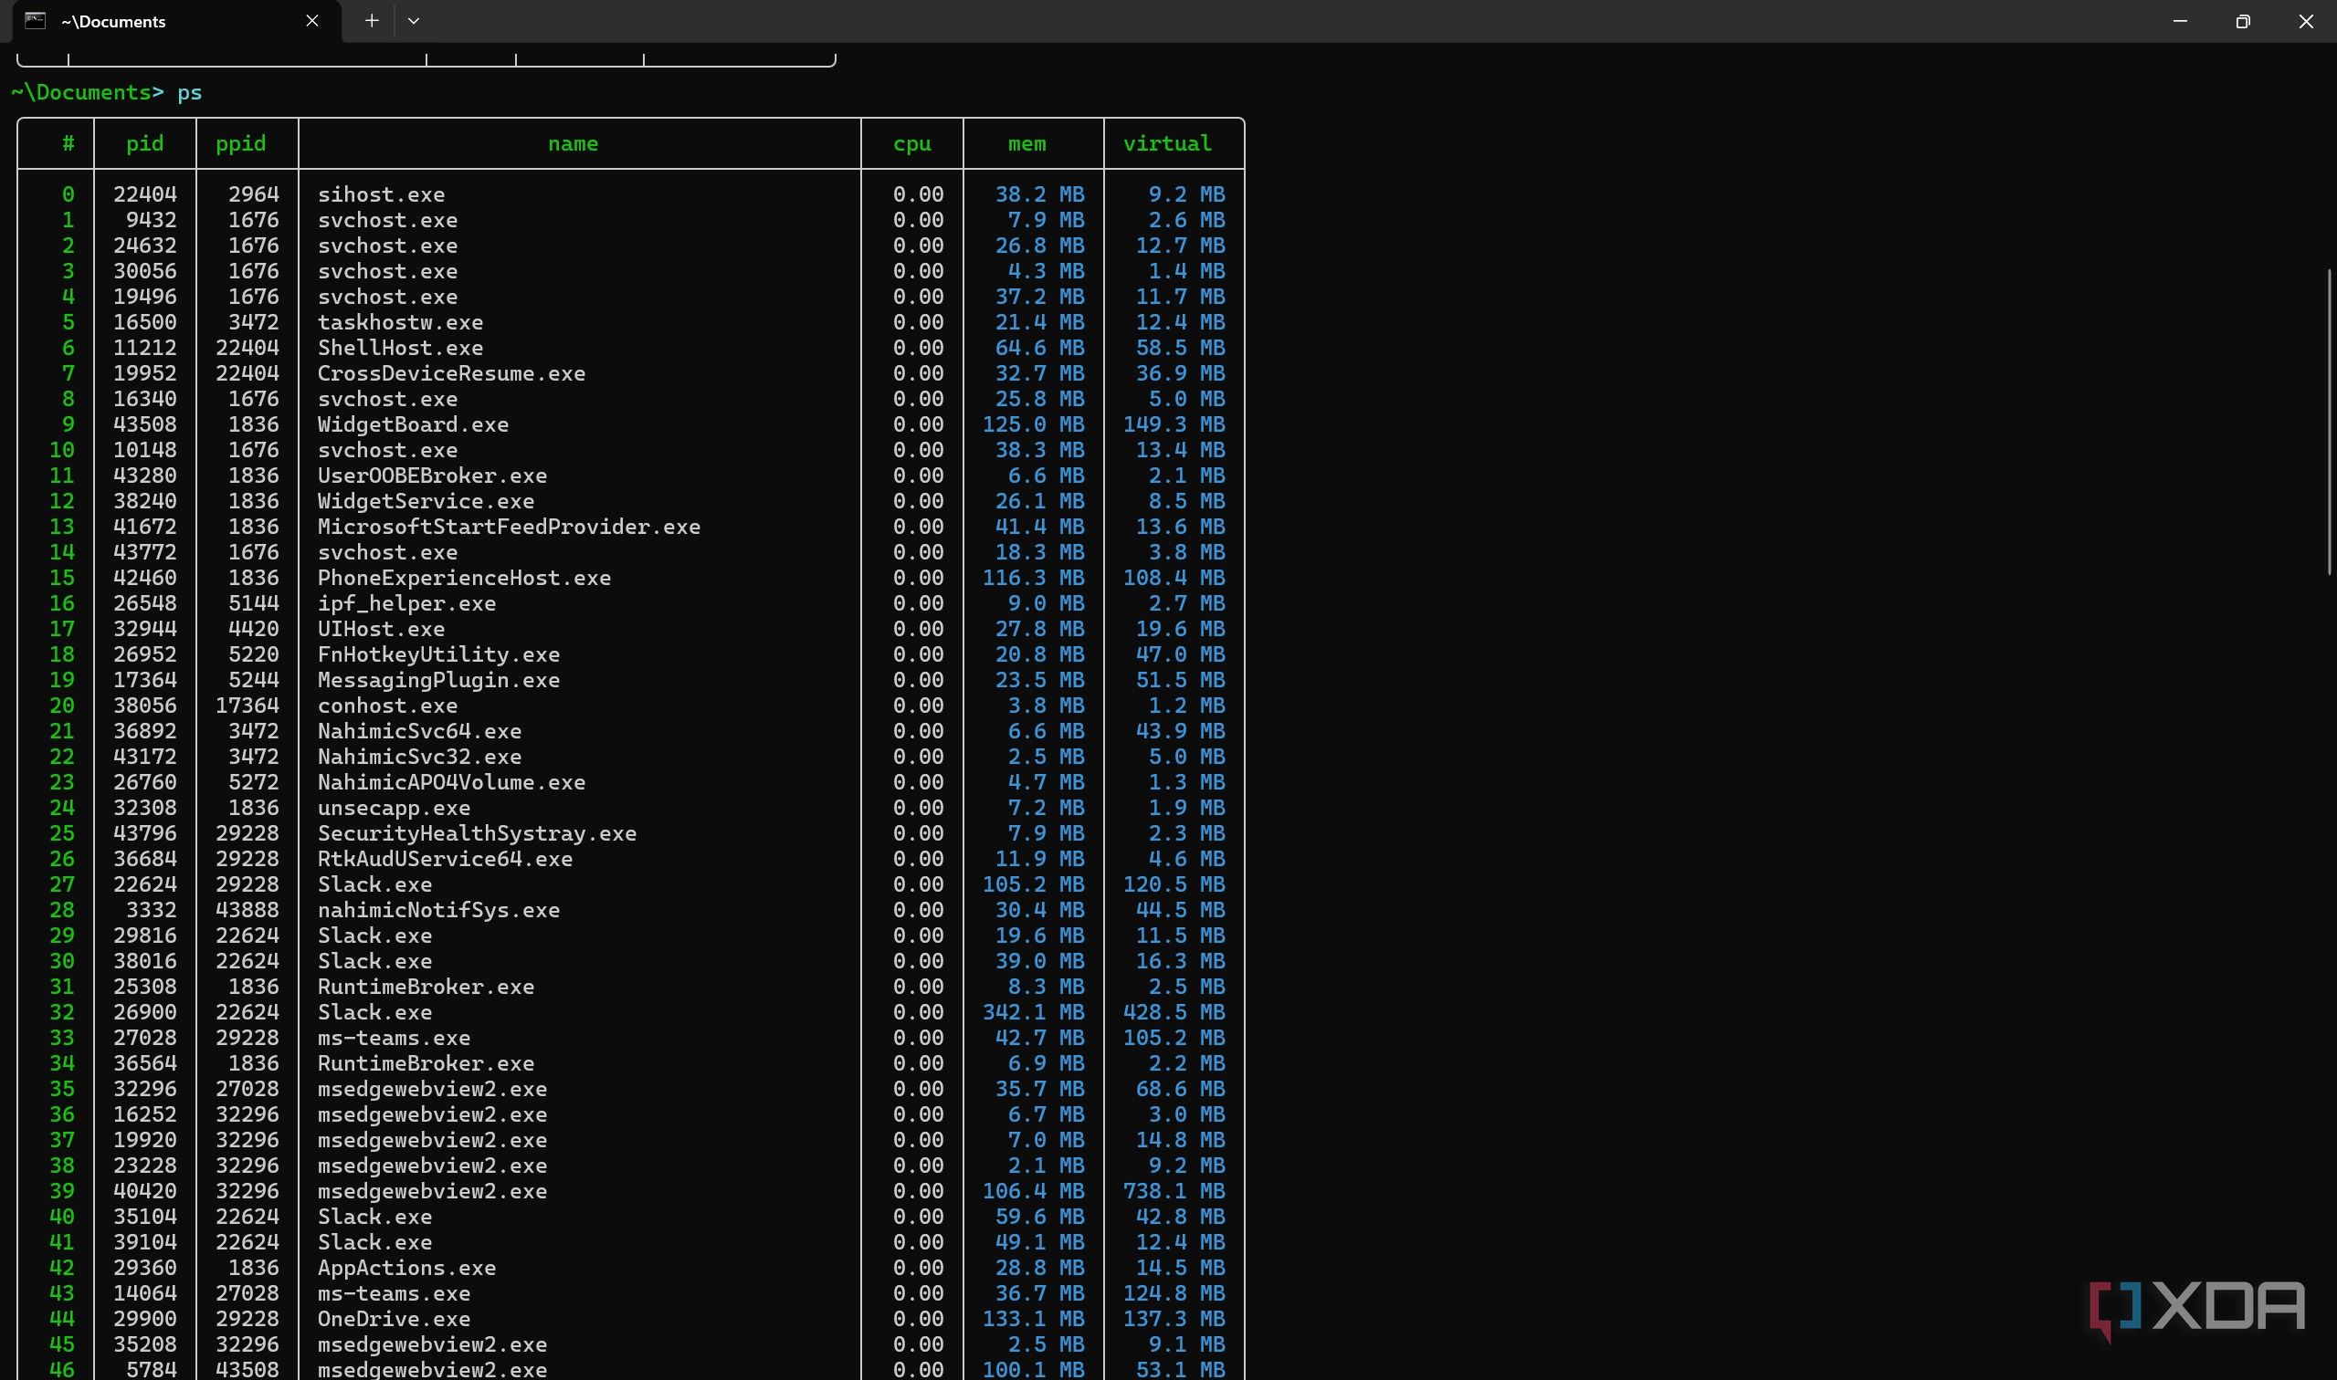
Task: Click ipf_helper.exe process name
Action: [x=406, y=603]
